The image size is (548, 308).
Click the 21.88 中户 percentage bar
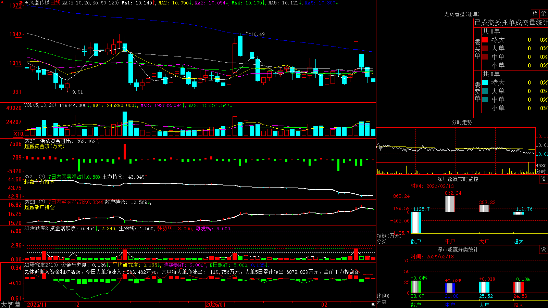(450, 288)
